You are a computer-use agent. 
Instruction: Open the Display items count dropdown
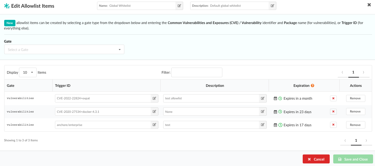(28, 72)
